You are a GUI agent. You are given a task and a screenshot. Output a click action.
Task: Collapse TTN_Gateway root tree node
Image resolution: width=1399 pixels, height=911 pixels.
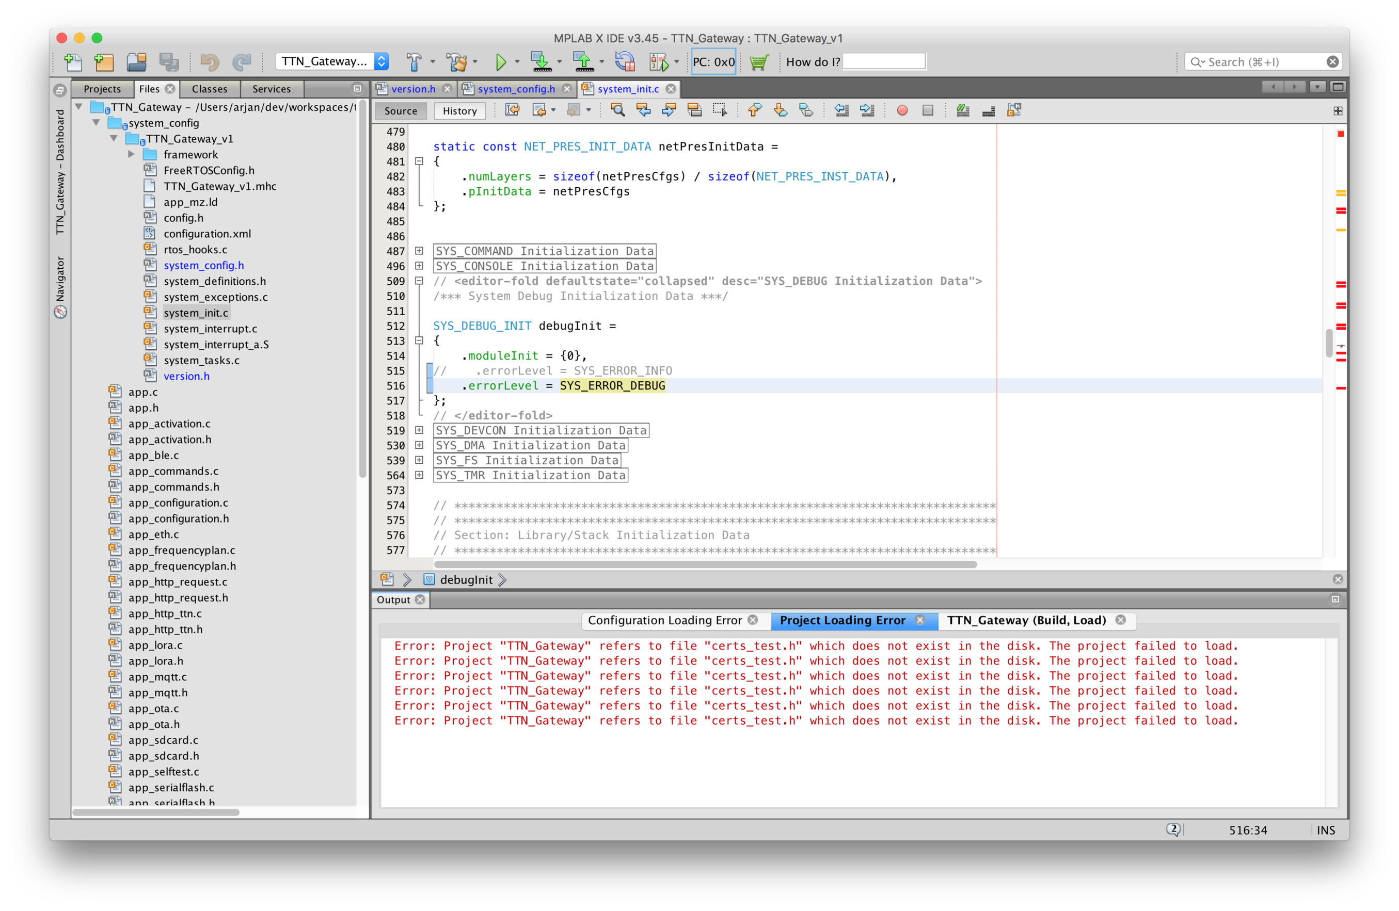[79, 107]
